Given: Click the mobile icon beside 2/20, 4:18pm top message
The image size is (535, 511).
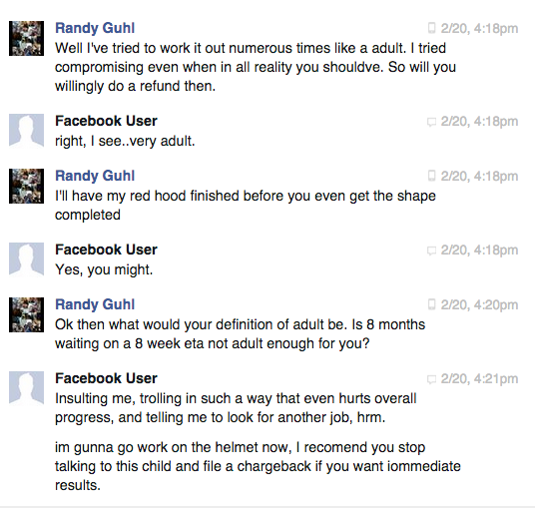Looking at the screenshot, I should tap(431, 28).
